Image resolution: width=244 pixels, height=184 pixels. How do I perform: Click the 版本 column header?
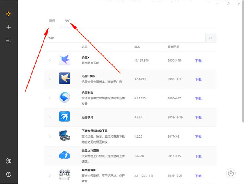point(137,47)
